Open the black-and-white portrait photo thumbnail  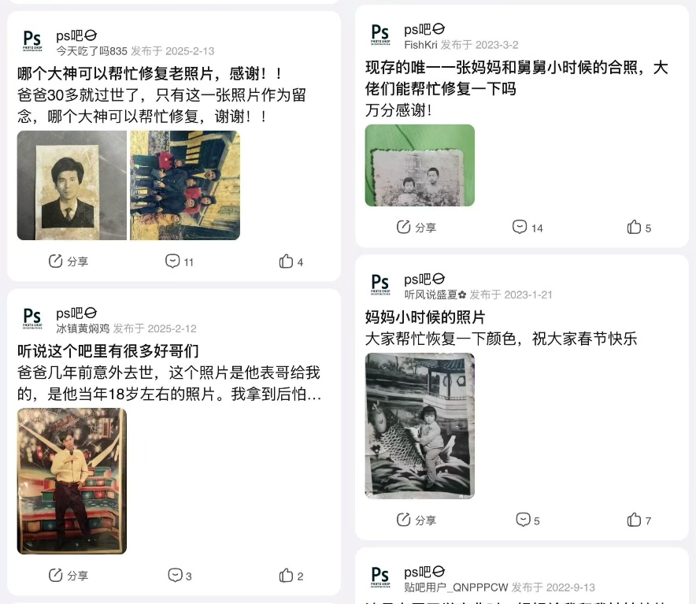coord(72,185)
